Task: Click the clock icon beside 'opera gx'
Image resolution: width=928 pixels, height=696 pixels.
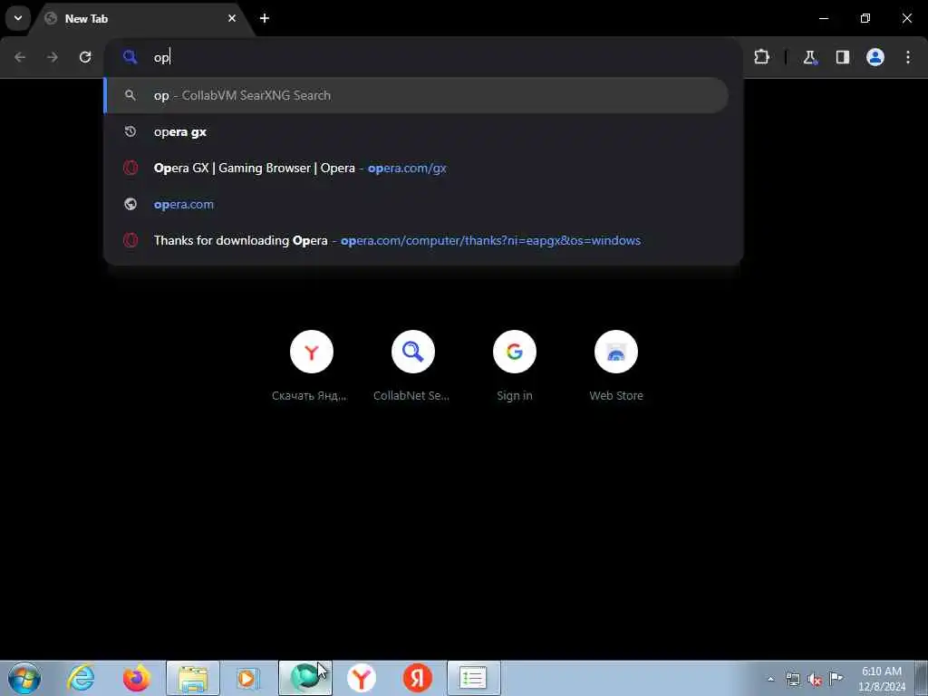Action: coord(130,132)
